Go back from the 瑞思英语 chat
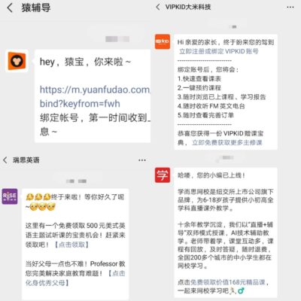Screen dimensions: 301x301 5,160
